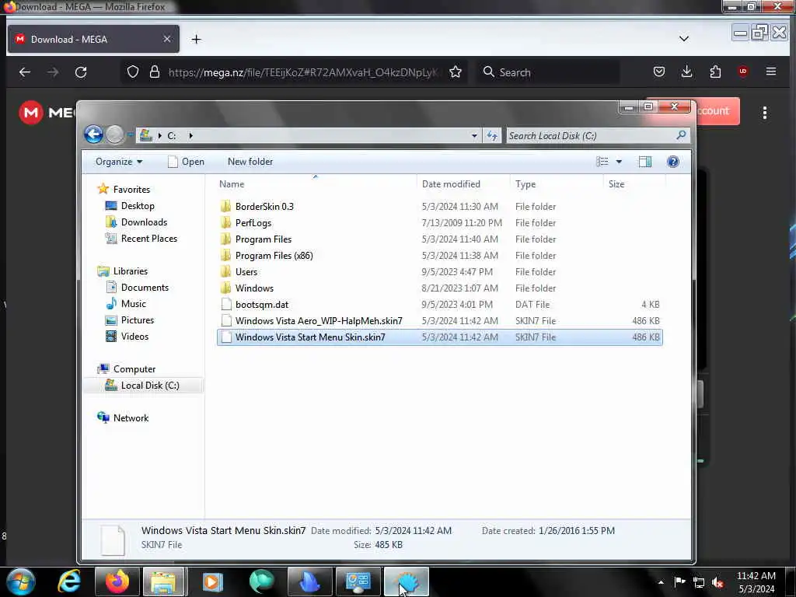
Task: Select the PerfLogs folder
Action: click(440, 222)
